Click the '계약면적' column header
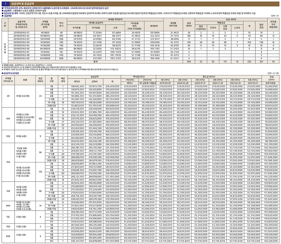 coord(154,26)
